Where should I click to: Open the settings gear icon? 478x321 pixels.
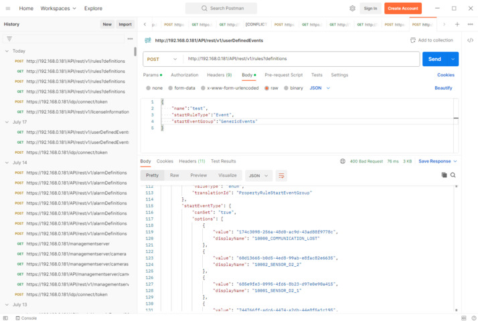[x=352, y=9]
